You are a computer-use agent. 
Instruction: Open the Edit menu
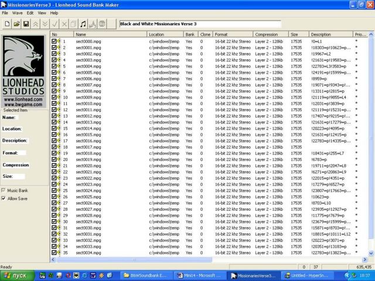click(x=30, y=13)
